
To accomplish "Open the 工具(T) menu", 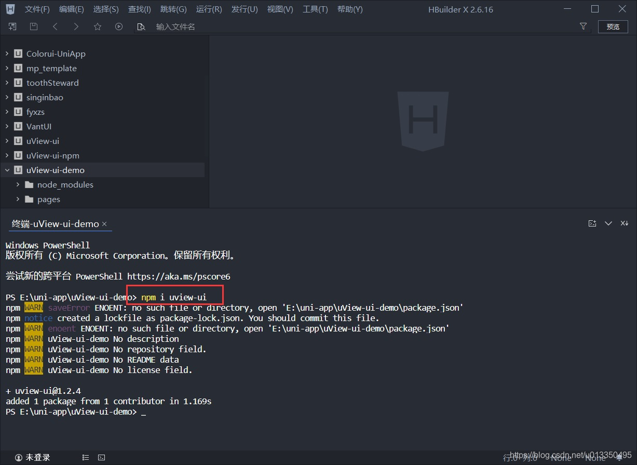I will tap(315, 9).
